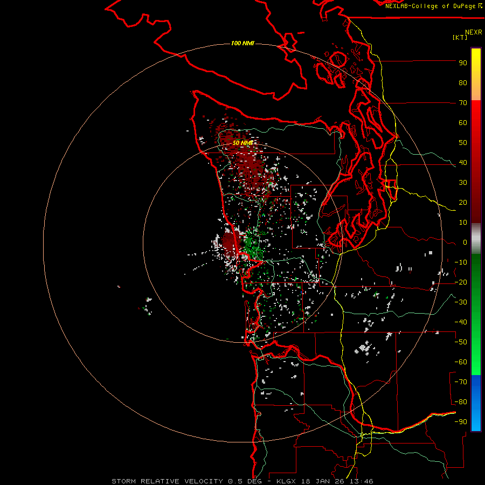
Task: Click the blue band of the velocity scale
Action: point(476,403)
